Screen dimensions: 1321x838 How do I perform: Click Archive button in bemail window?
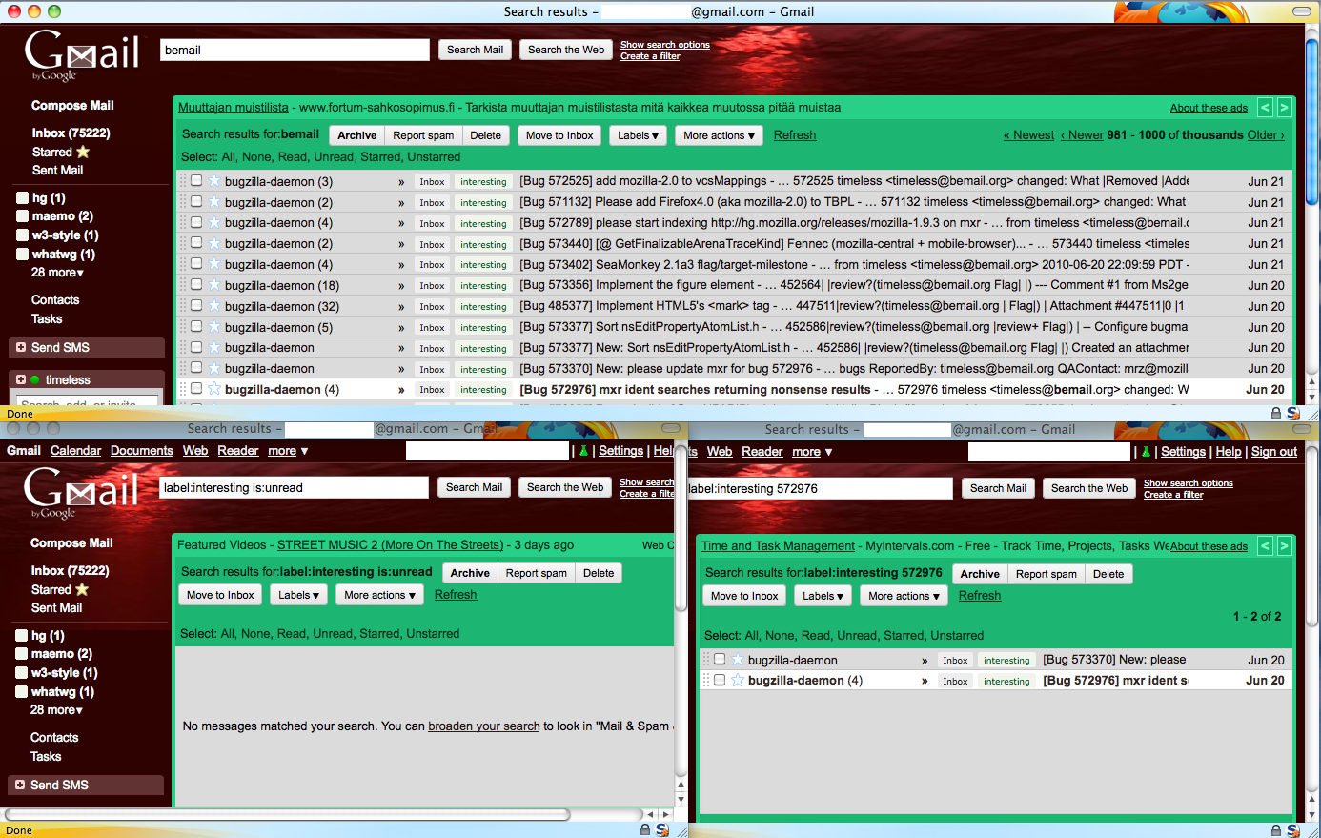(x=357, y=135)
